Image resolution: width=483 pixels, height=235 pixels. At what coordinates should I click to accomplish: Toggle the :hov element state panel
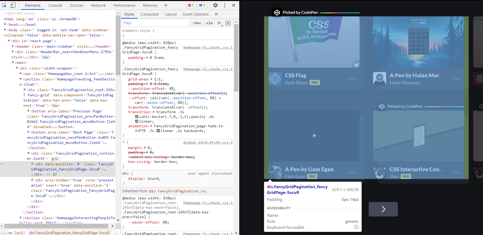pyautogui.click(x=197, y=23)
